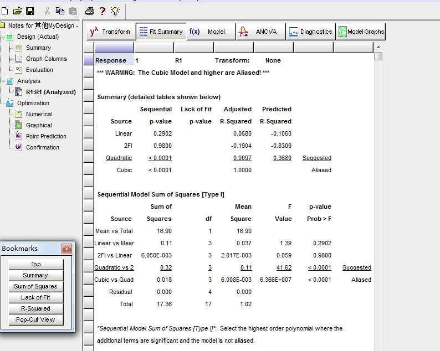Click the Top bookmark button
440x351 pixels.
tap(36, 265)
